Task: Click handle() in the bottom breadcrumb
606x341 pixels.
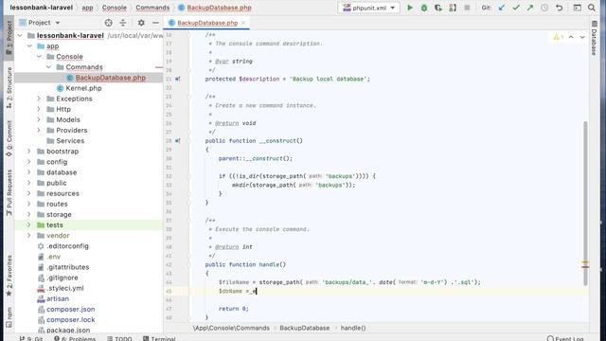Action: pos(353,328)
